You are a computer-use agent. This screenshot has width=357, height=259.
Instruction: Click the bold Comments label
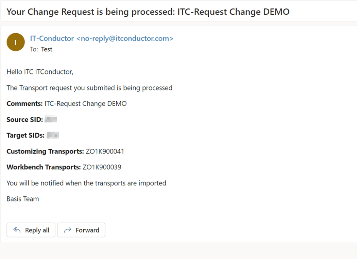coord(22,103)
